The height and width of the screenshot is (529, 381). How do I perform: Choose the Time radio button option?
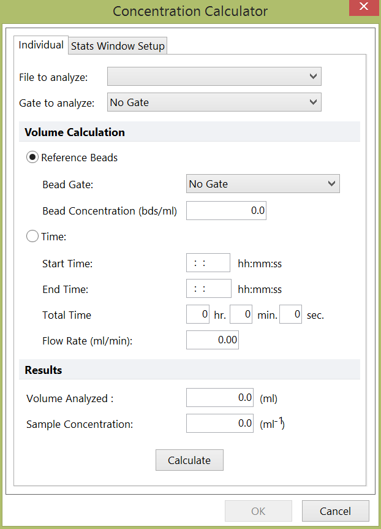click(32, 237)
